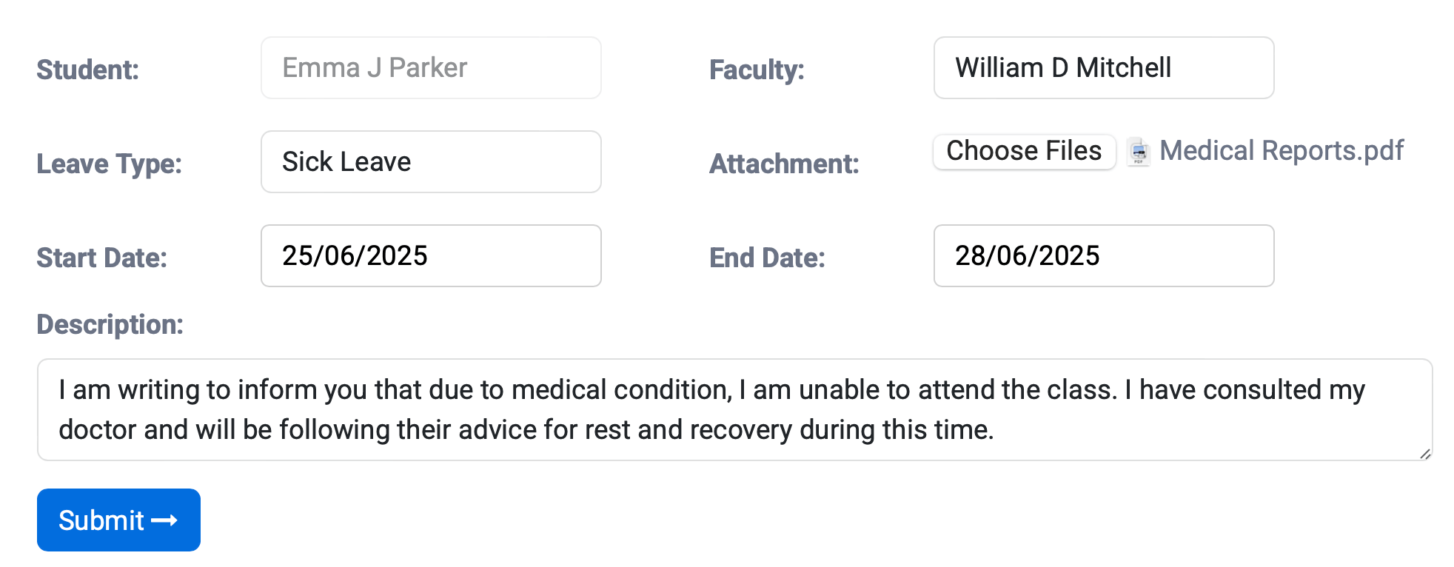Click the Leave Type label
This screenshot has height=567, width=1454.
coord(110,164)
